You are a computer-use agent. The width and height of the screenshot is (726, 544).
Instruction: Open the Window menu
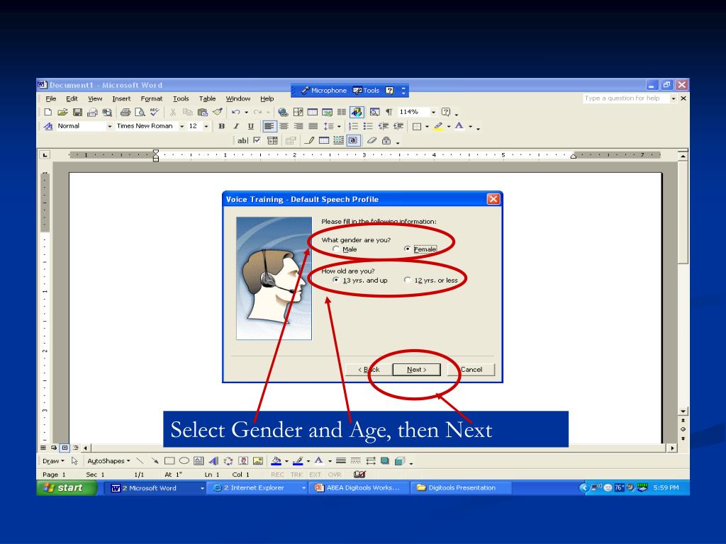click(238, 98)
